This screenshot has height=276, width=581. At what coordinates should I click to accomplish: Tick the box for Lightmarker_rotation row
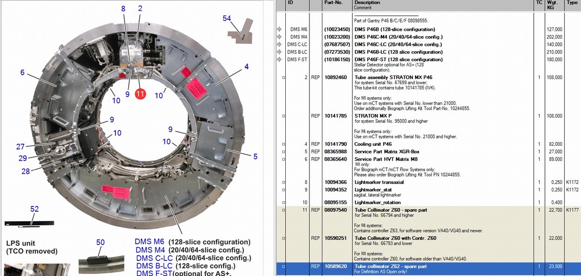pyautogui.click(x=284, y=203)
